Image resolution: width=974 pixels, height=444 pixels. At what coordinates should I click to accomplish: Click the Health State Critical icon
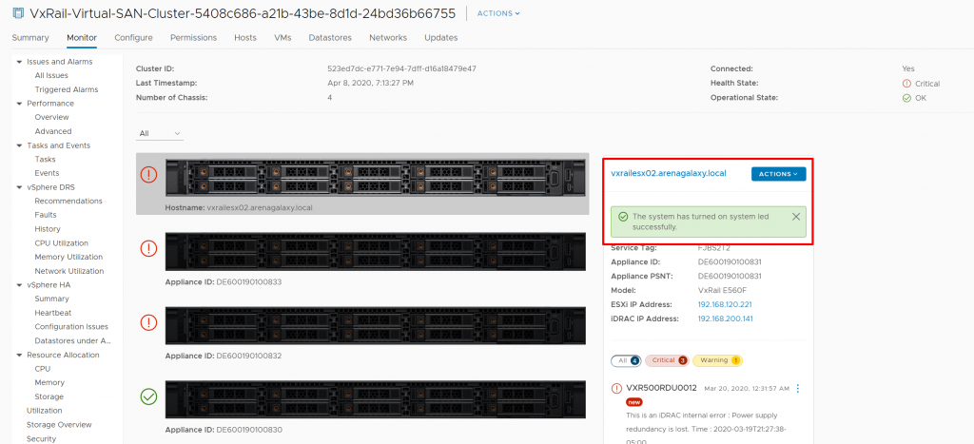coord(906,84)
